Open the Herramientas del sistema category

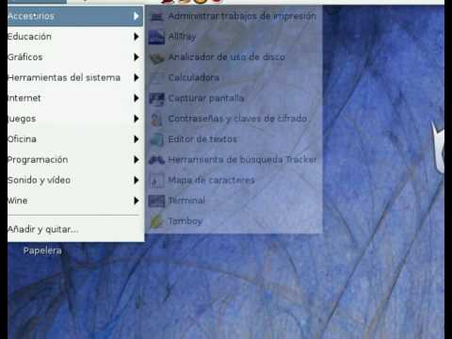75,77
